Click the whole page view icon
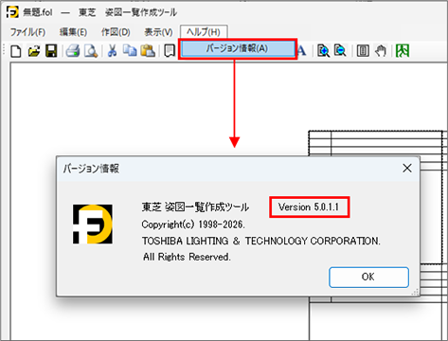 [x=363, y=51]
